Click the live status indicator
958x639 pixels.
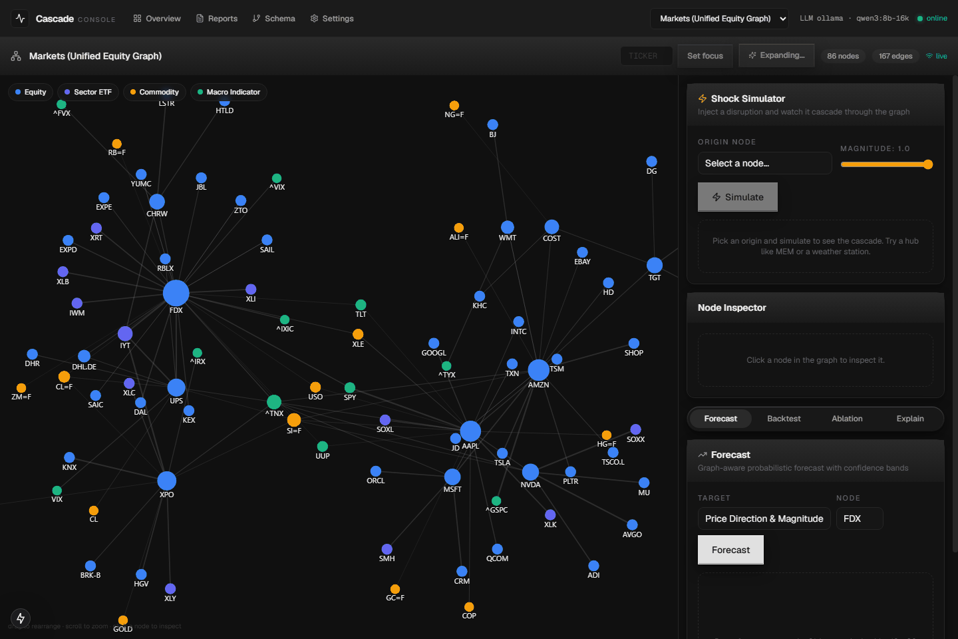(x=937, y=56)
